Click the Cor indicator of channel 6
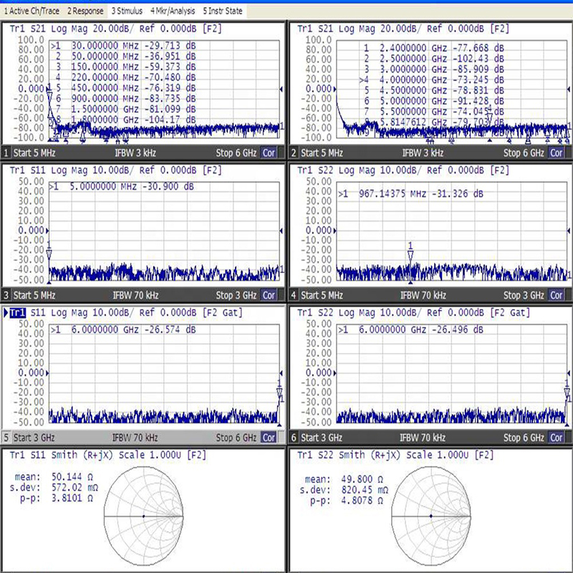The height and width of the screenshot is (573, 573). pos(557,438)
